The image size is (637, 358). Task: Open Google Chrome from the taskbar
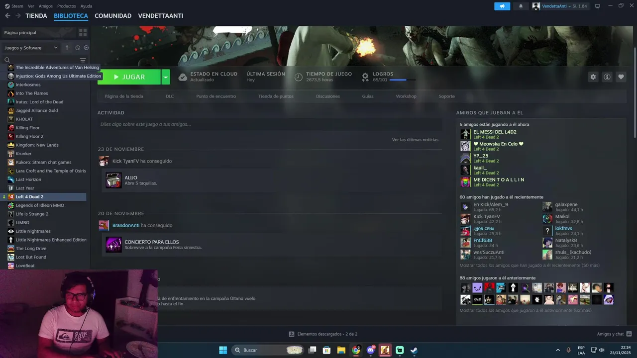pyautogui.click(x=356, y=350)
